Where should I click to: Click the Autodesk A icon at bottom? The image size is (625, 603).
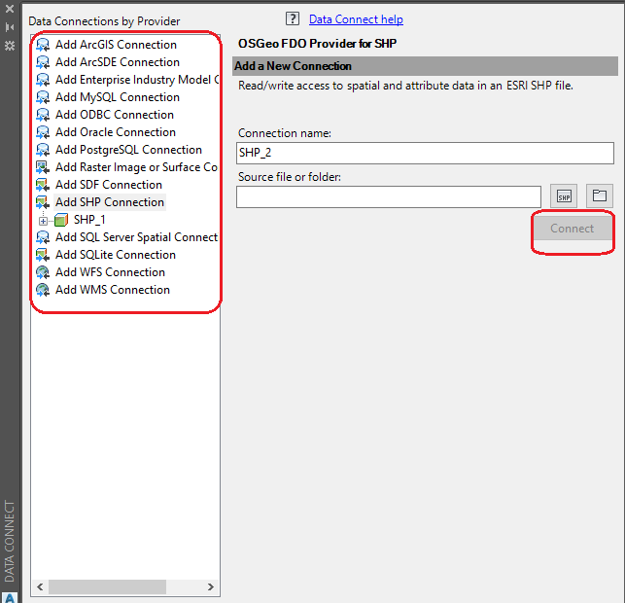pyautogui.click(x=10, y=597)
